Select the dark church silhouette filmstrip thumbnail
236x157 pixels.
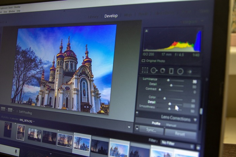99,147
